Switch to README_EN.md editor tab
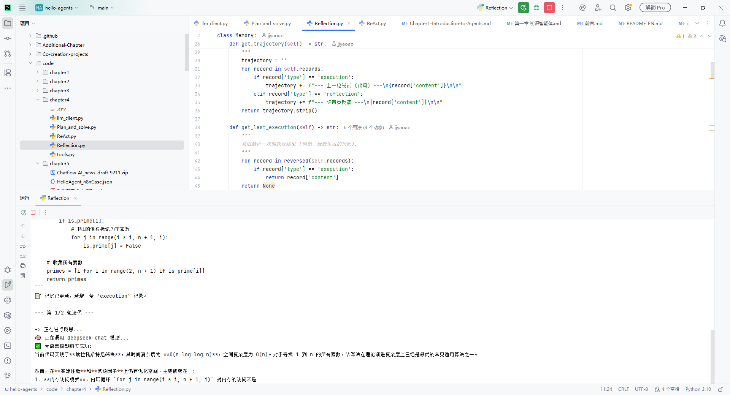 pyautogui.click(x=641, y=23)
